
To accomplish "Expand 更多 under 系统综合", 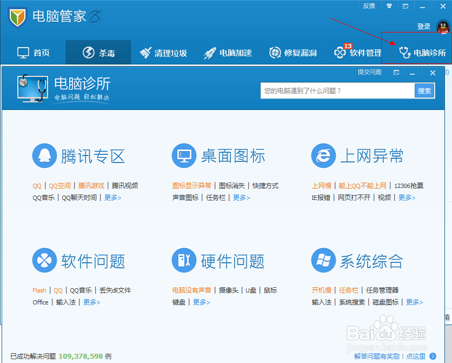I will [414, 302].
